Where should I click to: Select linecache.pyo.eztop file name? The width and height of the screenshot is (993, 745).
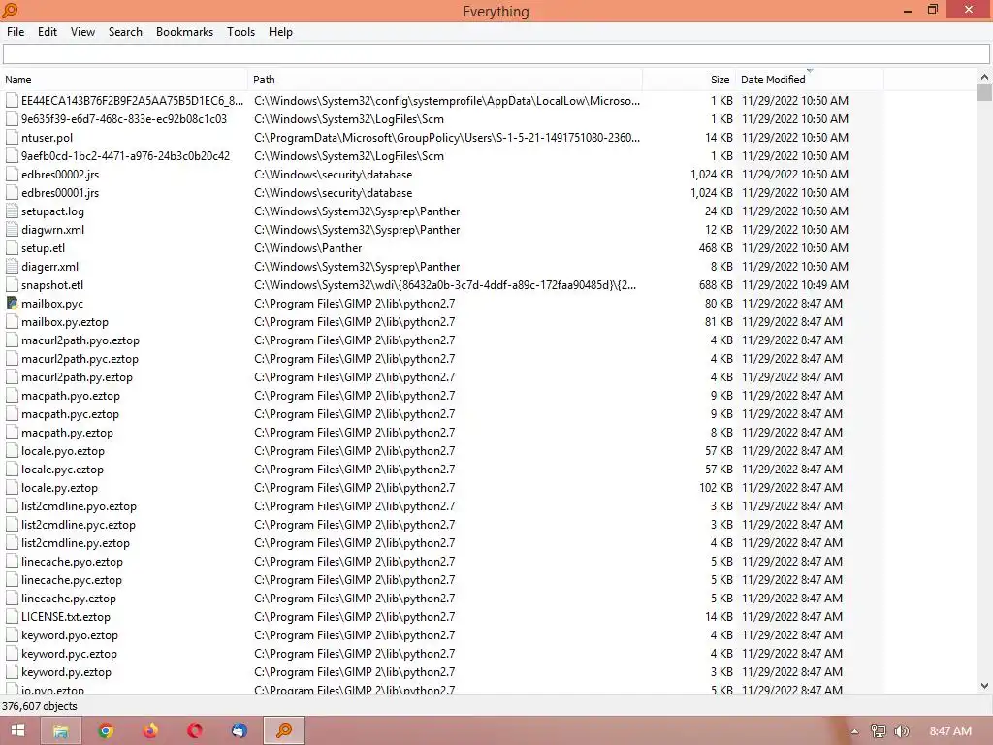click(72, 562)
